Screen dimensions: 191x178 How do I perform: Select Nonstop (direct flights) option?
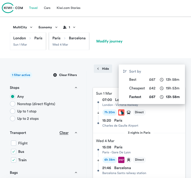click(13, 104)
